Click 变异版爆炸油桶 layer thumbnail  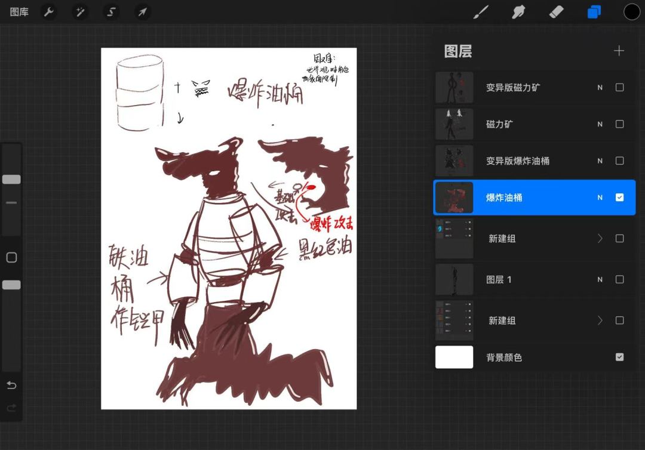point(454,161)
